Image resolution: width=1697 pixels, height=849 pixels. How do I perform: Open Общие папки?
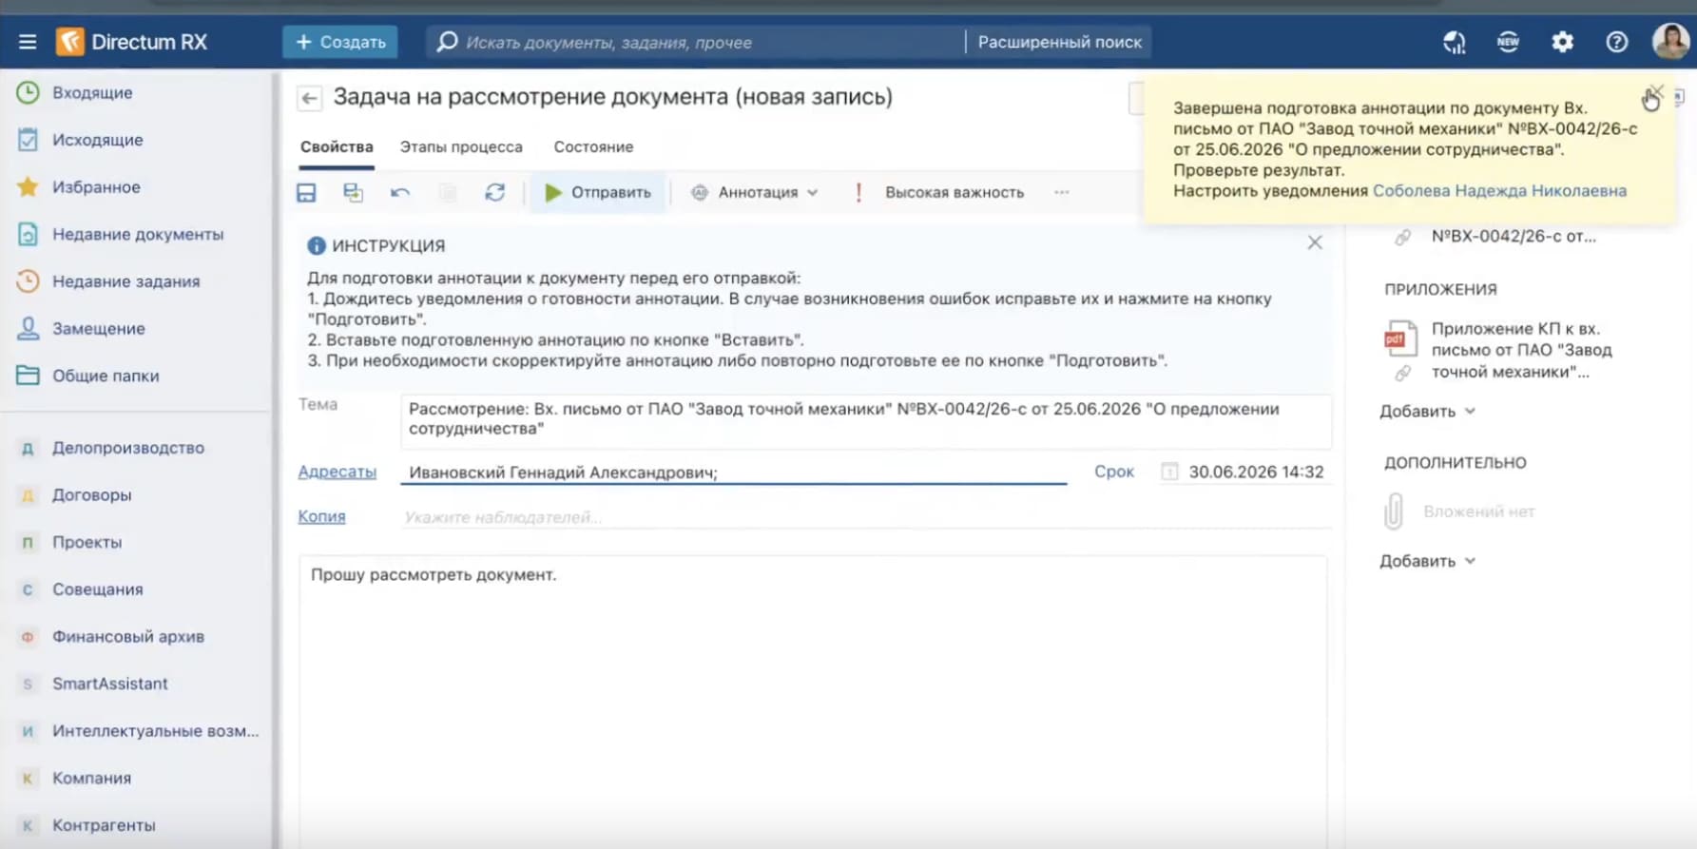coord(106,376)
